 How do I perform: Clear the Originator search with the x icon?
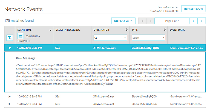pos(125,38)
